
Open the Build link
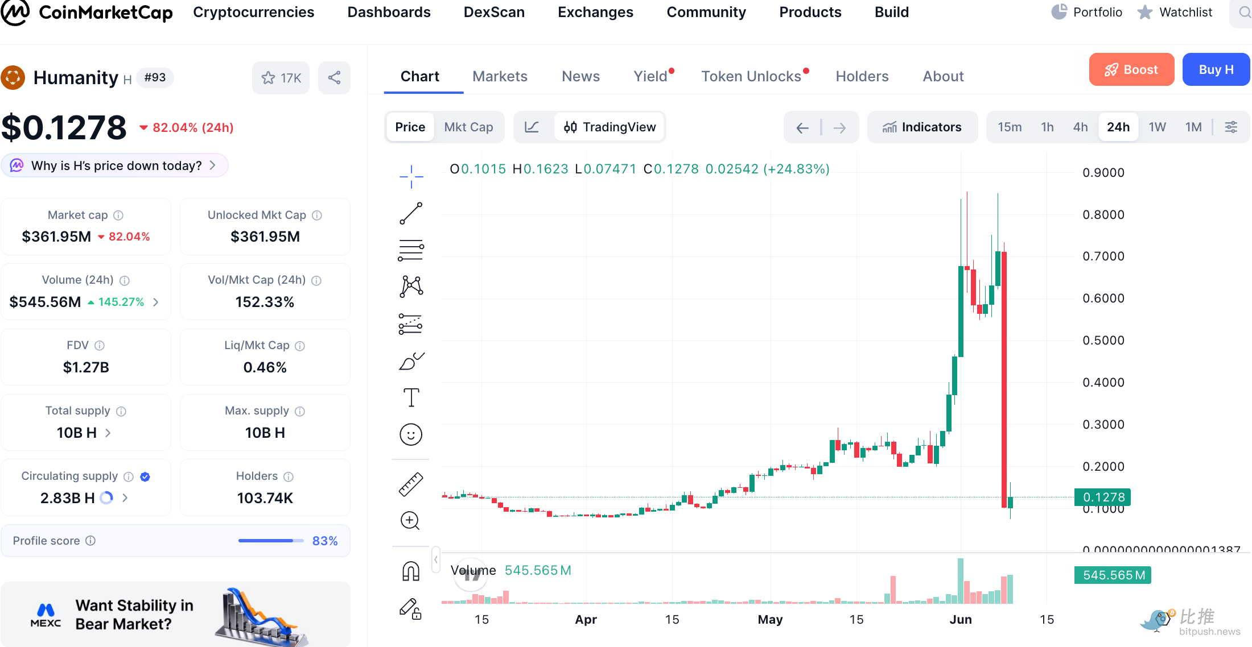891,12
